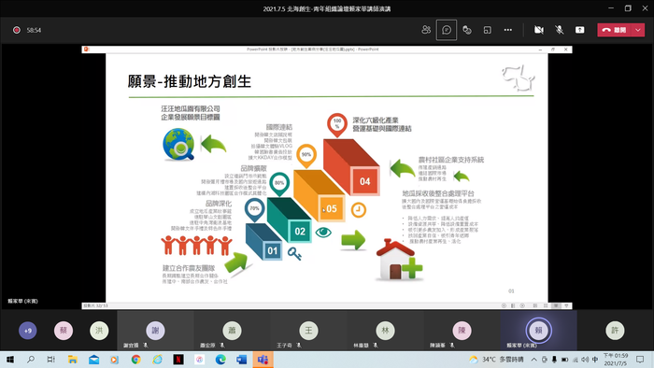654x368 pixels.
Task: Launch Google Chrome from taskbar
Action: 136,360
